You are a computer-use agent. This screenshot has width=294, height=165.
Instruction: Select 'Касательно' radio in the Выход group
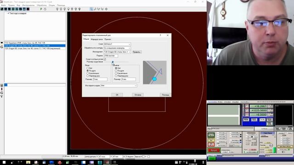(116, 73)
